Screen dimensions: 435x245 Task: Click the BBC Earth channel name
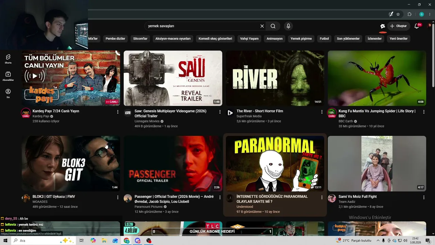pos(346,121)
